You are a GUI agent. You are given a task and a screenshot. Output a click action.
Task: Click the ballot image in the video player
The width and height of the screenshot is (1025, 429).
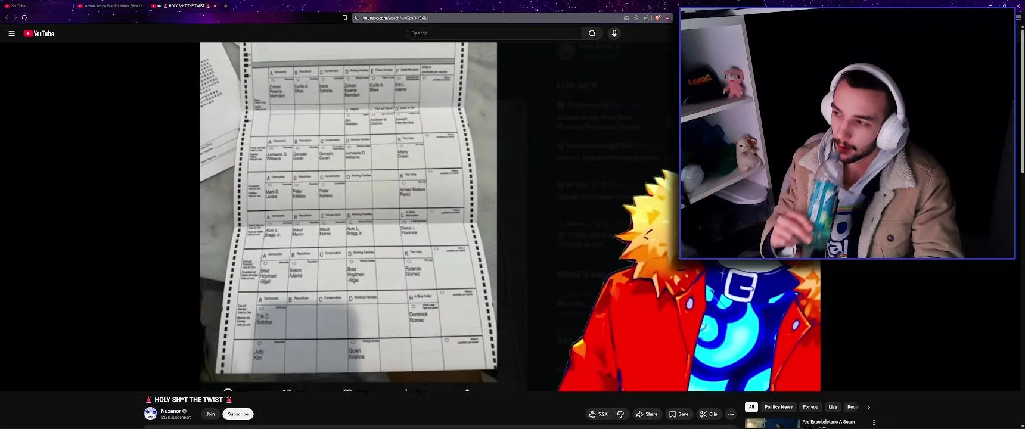(348, 212)
